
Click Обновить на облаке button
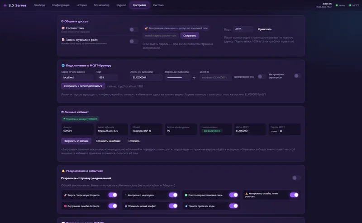point(108,141)
